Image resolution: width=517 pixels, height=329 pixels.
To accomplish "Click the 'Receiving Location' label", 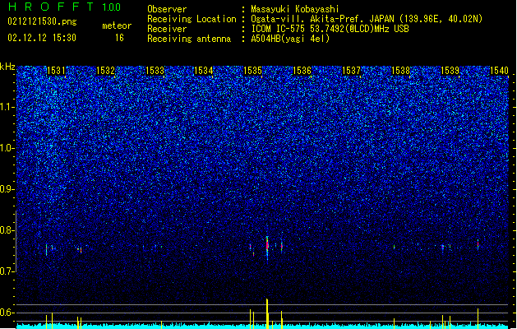I will 192,19.
